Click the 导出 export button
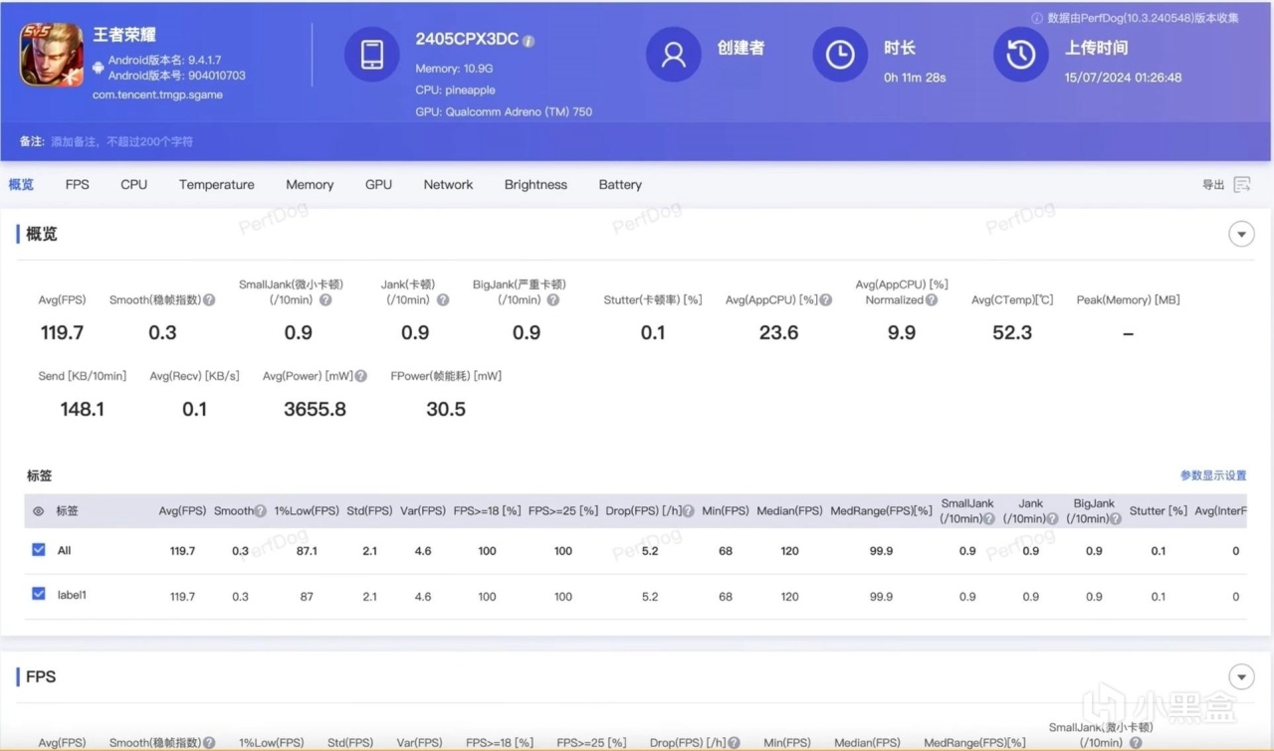 coord(1213,185)
